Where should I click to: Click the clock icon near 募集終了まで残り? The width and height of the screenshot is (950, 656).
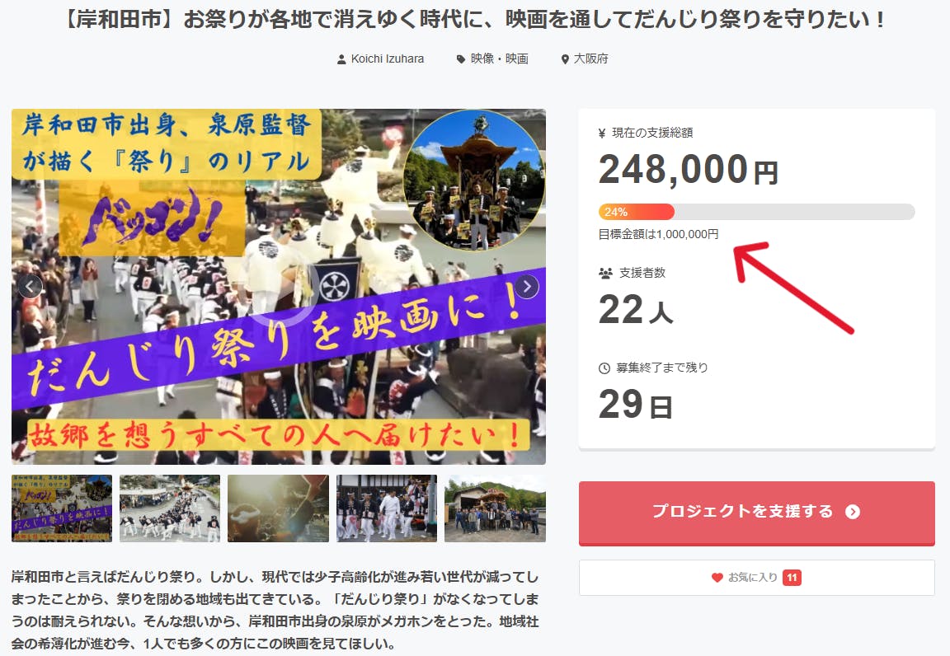(x=604, y=368)
